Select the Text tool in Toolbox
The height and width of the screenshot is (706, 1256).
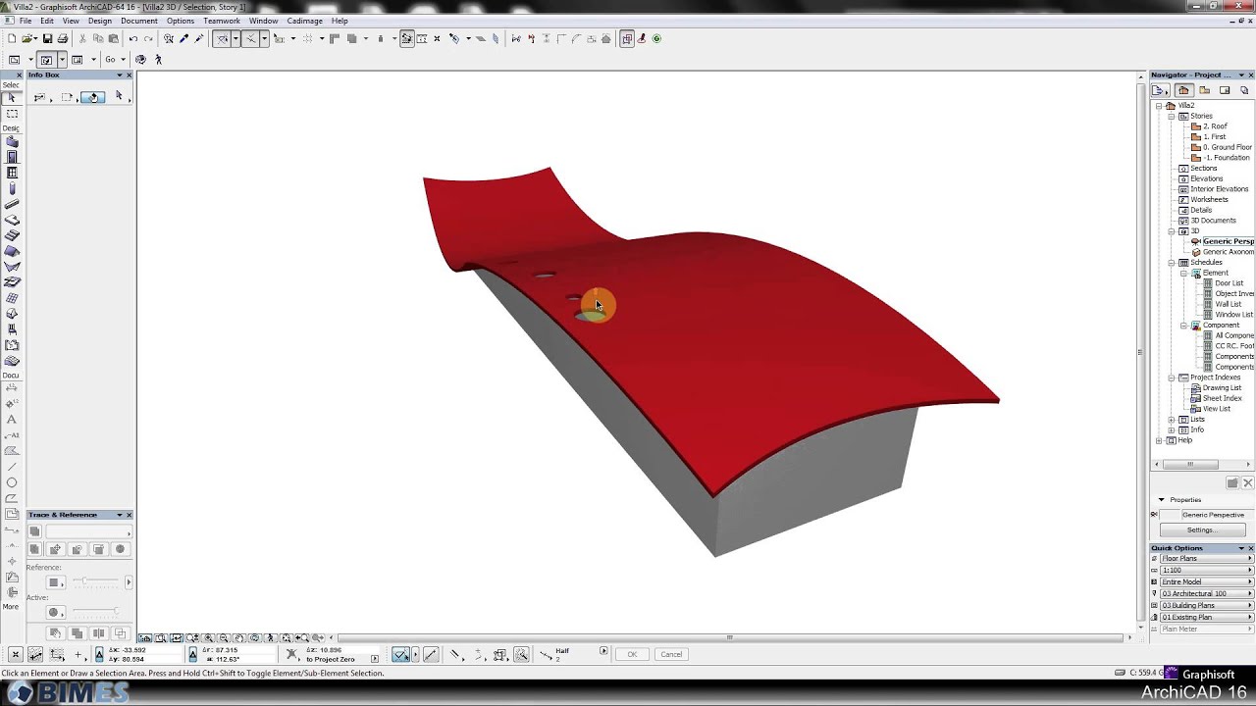[x=12, y=420]
